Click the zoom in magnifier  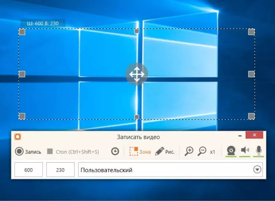tap(189, 152)
